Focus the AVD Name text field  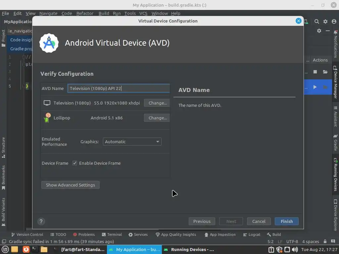119,88
